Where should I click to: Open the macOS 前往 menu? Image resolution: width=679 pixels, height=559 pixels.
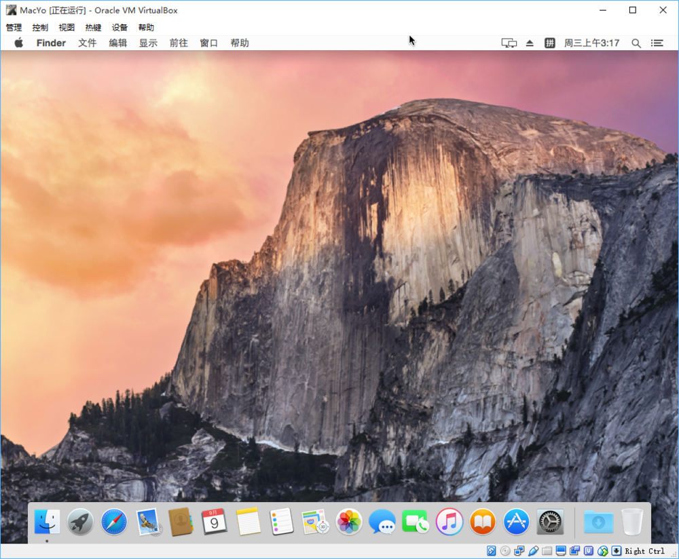tap(179, 43)
